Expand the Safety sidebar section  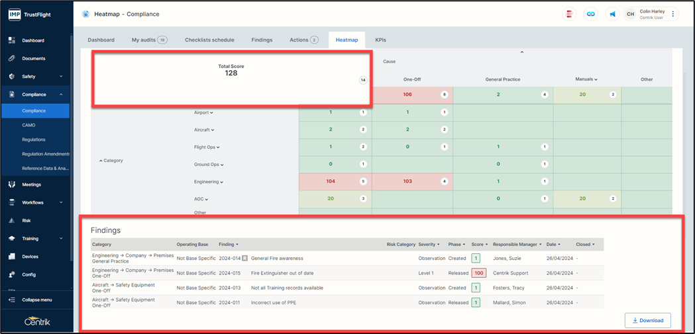pyautogui.click(x=61, y=77)
